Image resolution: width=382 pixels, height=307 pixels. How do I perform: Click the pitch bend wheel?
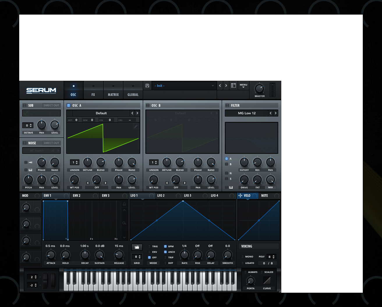click(45, 281)
